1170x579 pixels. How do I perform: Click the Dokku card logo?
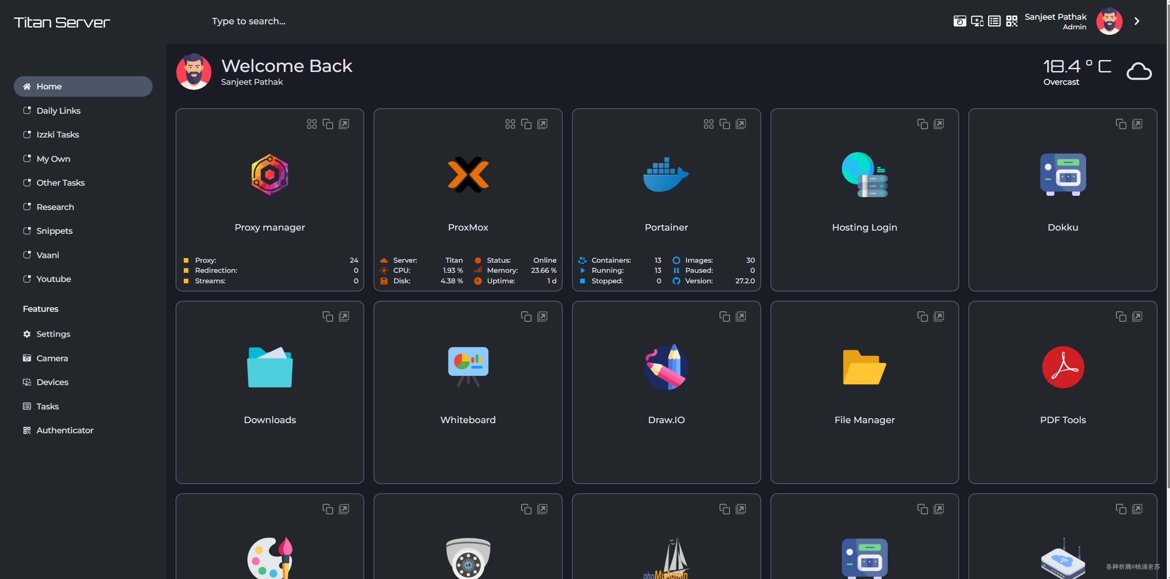point(1063,175)
